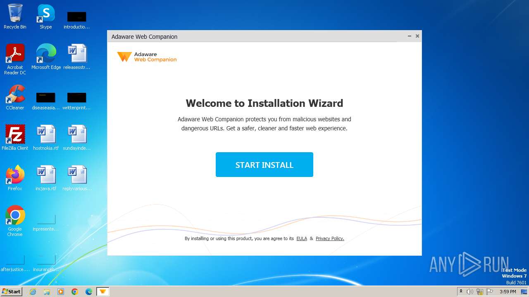
Task: Select the Firefox desktop shortcut
Action: 15,178
